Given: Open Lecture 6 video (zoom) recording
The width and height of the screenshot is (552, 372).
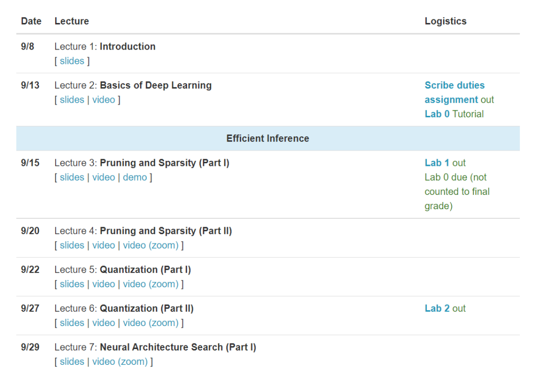Looking at the screenshot, I should [151, 323].
